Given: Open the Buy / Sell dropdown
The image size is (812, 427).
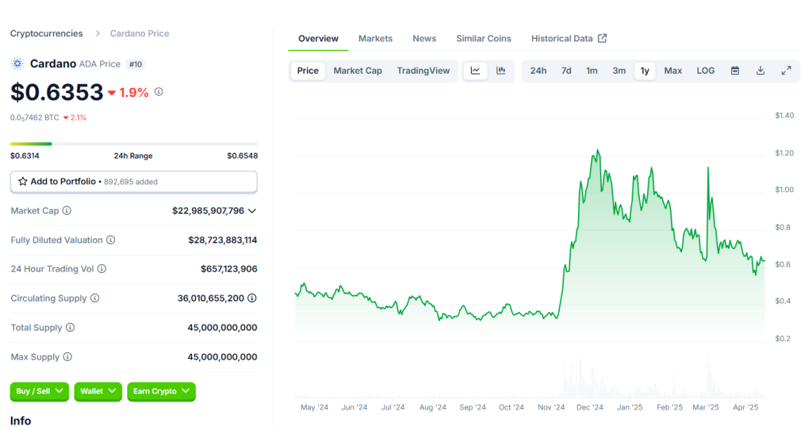Looking at the screenshot, I should pos(40,391).
